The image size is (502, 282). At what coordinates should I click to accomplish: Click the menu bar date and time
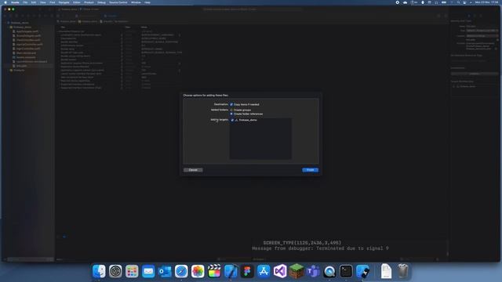(x=486, y=2)
